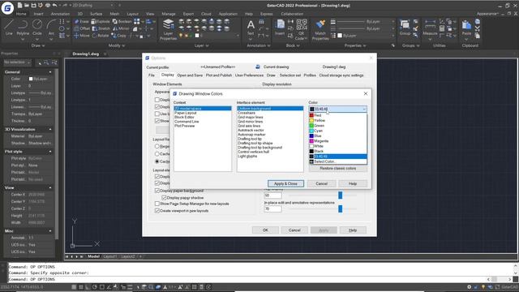Viewport: 519px width, 292px height.
Task: Click the Explode tool
Action: click(101, 22)
